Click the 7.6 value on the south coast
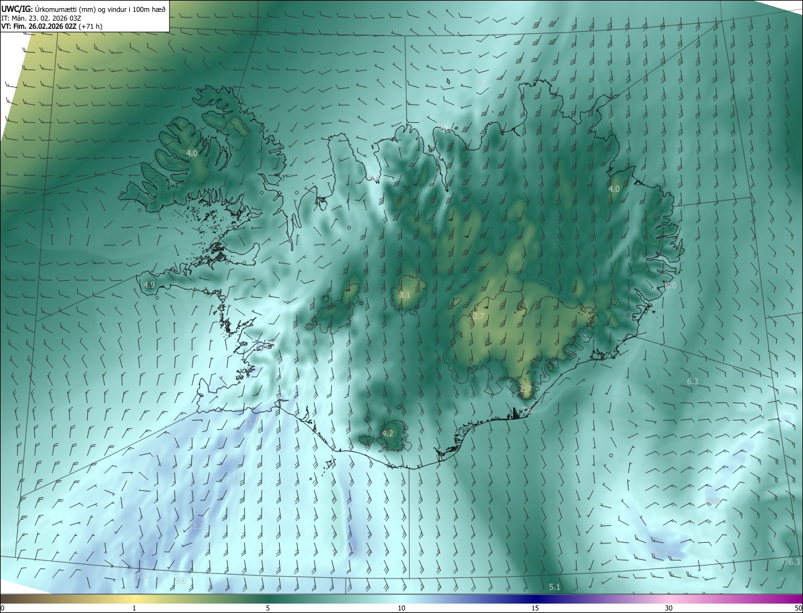The image size is (803, 613). [526, 411]
